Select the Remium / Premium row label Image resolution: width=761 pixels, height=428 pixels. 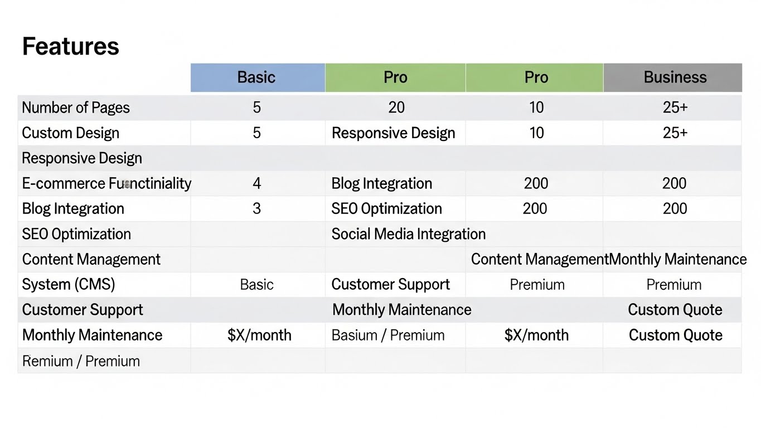pyautogui.click(x=81, y=361)
